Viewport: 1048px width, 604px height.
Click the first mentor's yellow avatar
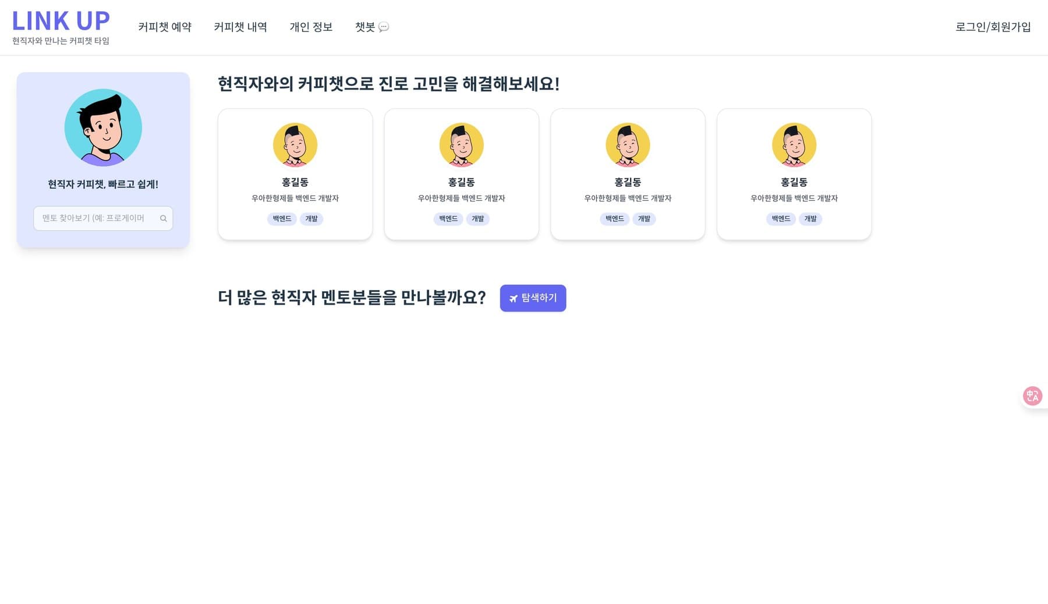[295, 145]
